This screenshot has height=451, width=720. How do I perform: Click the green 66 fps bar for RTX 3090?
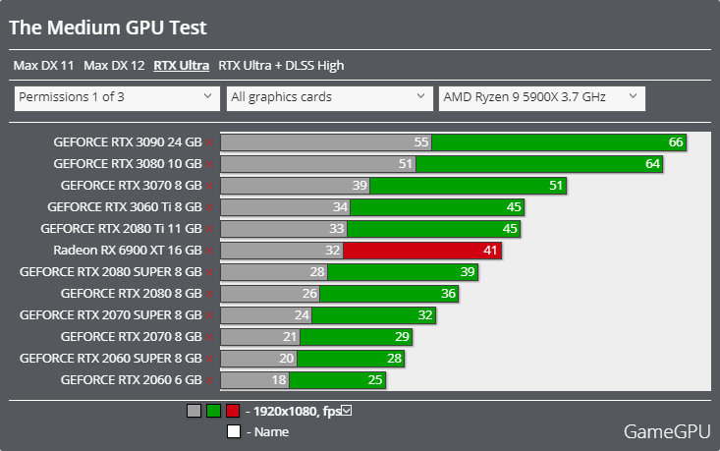click(x=559, y=142)
